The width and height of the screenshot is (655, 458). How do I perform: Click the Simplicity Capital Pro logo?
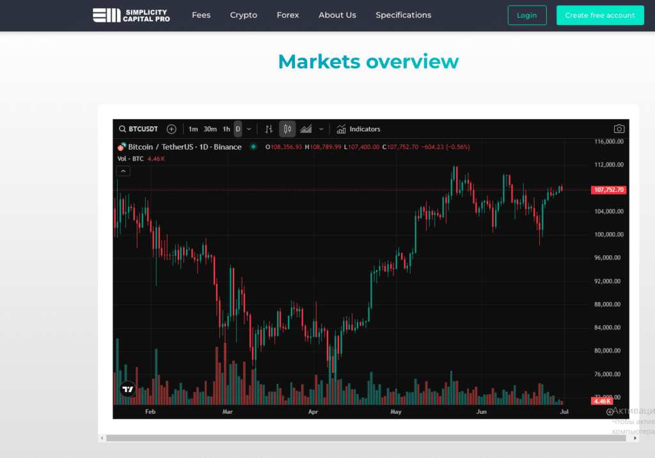click(x=131, y=15)
